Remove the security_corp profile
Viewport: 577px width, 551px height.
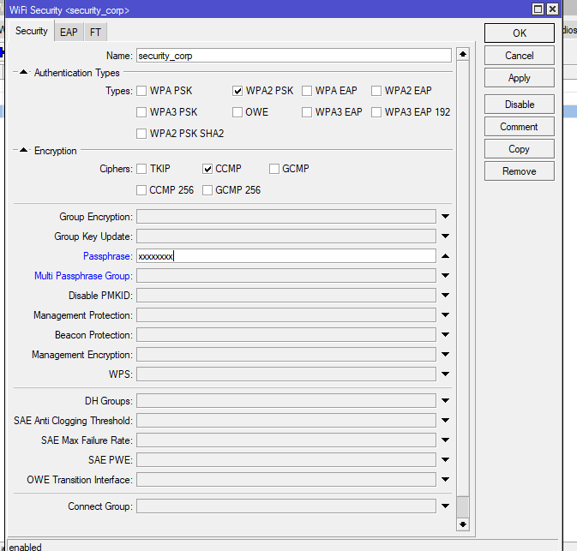pyautogui.click(x=520, y=171)
